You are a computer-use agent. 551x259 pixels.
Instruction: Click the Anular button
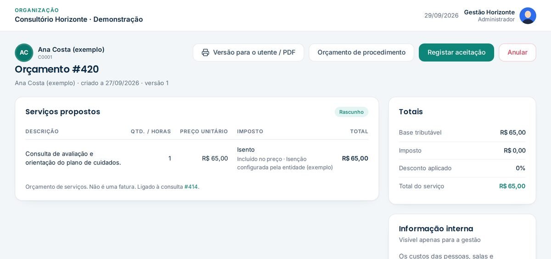(x=517, y=52)
